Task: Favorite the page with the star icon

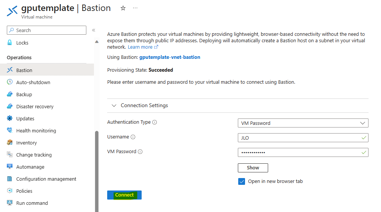Action: (123, 8)
